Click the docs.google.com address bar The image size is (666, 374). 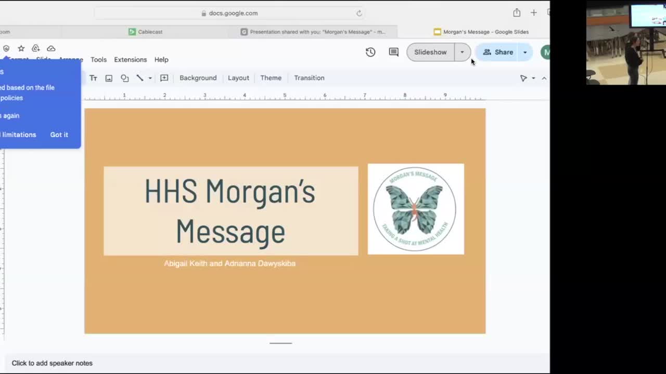tap(229, 13)
